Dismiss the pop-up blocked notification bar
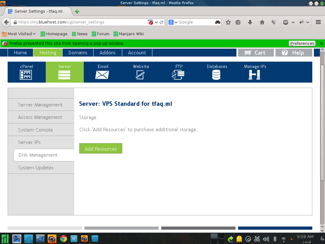The image size is (325, 244). click(321, 44)
